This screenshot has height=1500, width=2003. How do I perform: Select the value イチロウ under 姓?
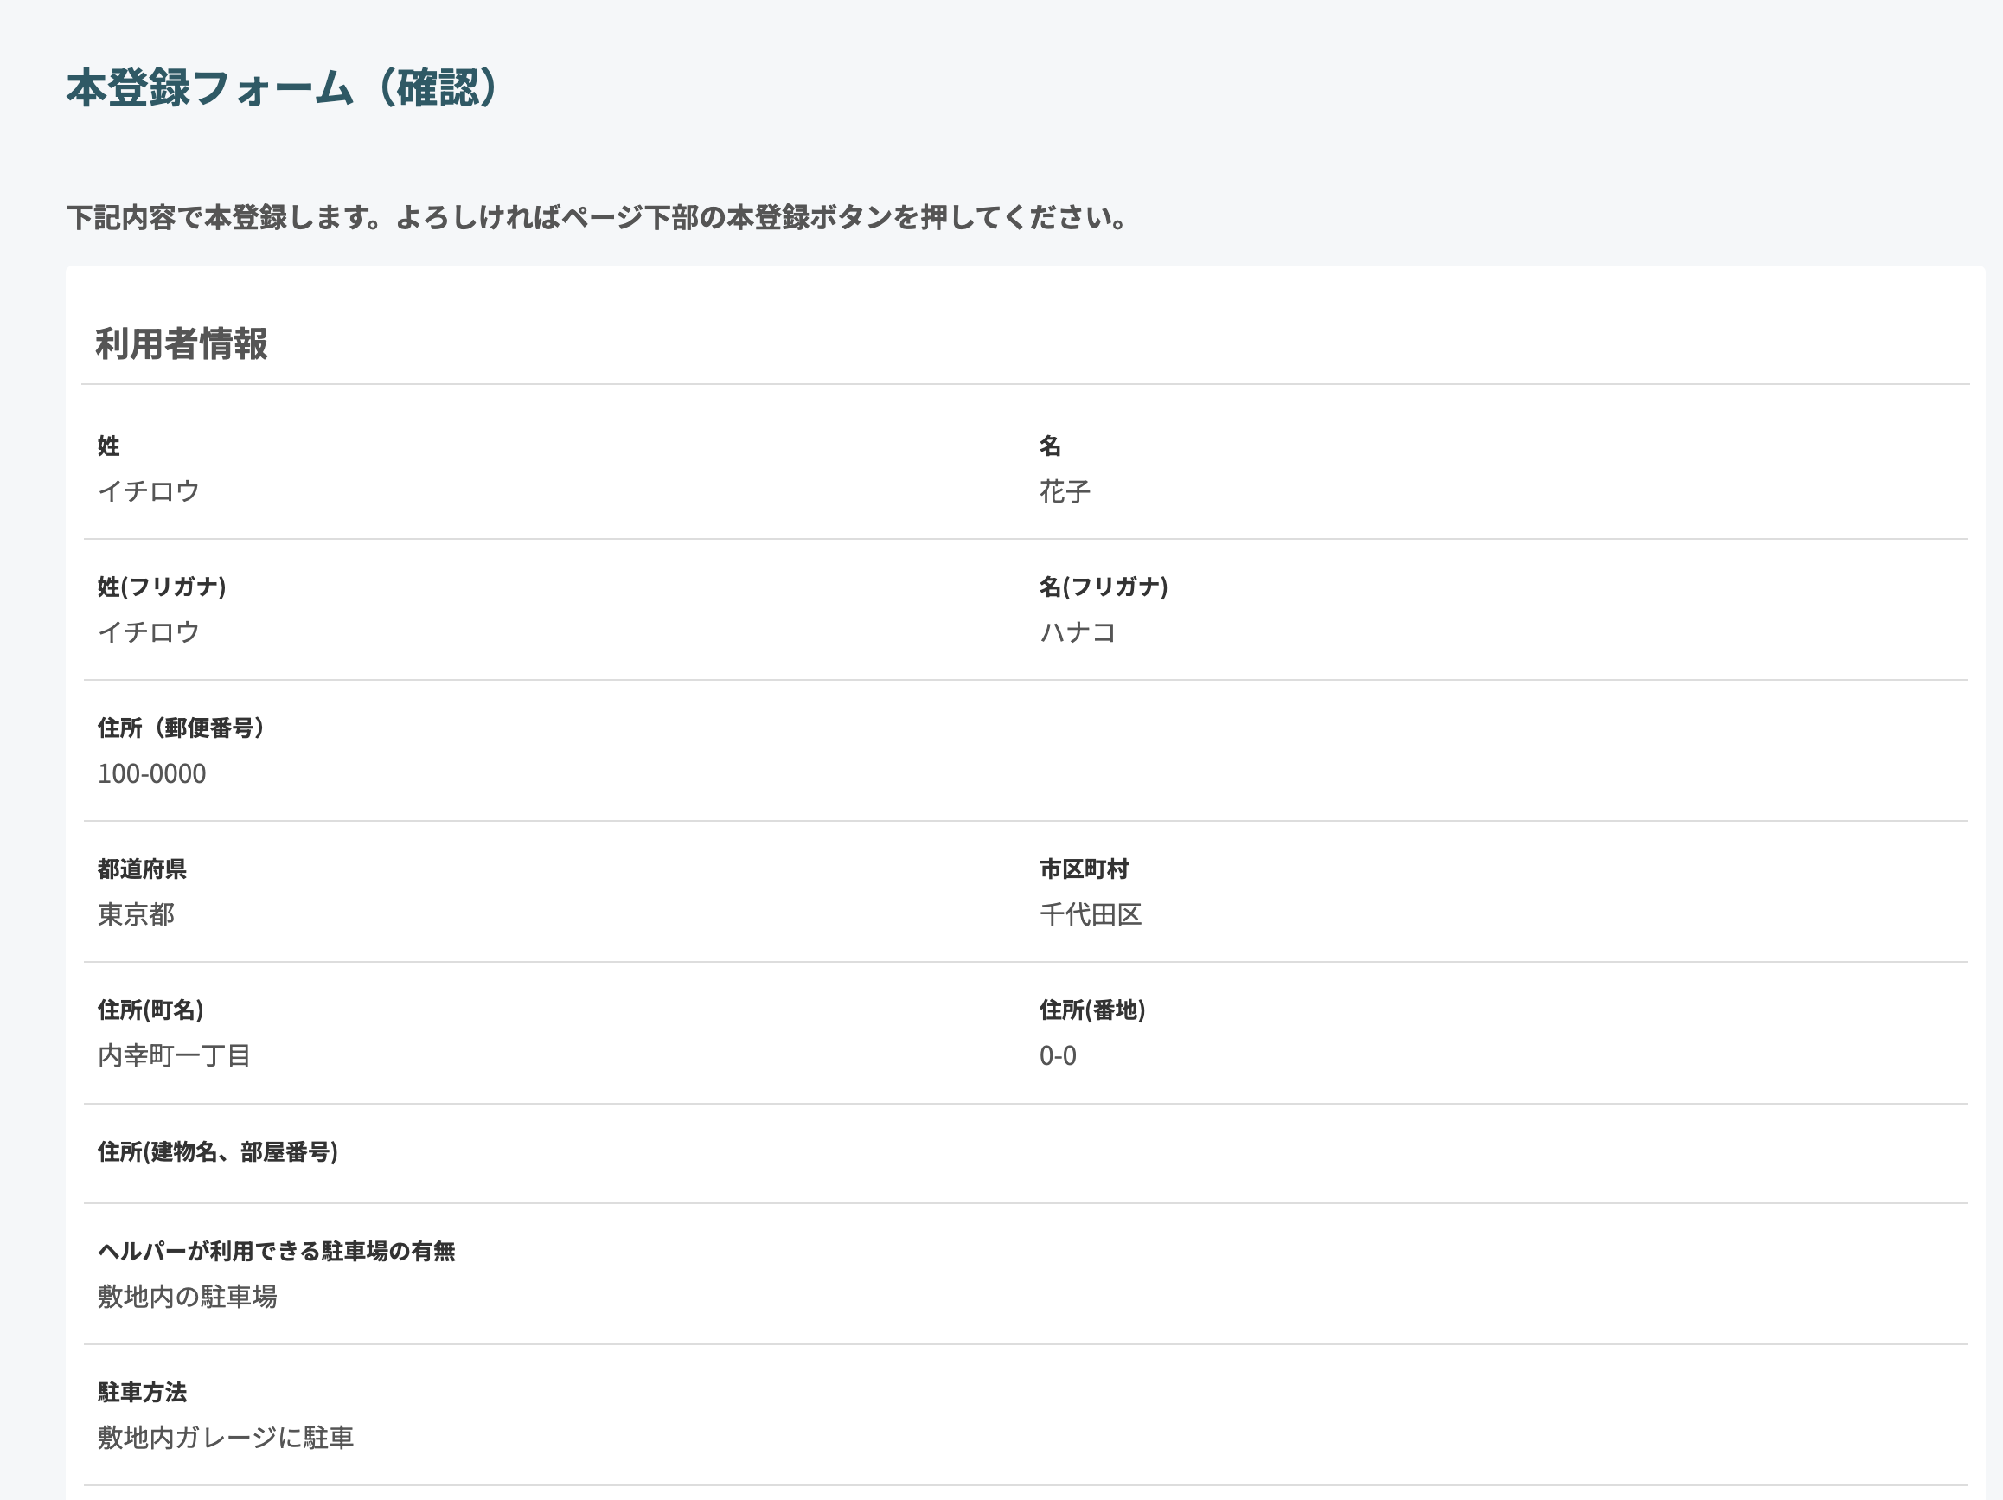coord(149,491)
